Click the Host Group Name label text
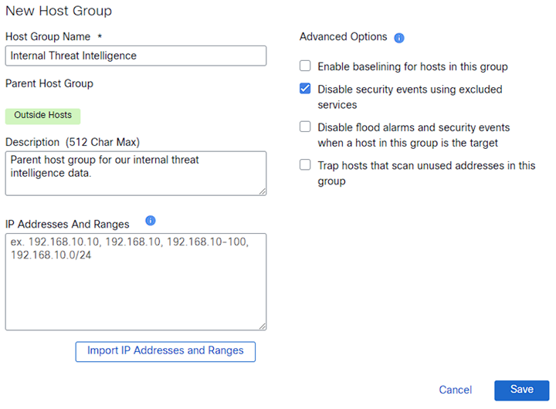This screenshot has width=556, height=409. [x=48, y=37]
